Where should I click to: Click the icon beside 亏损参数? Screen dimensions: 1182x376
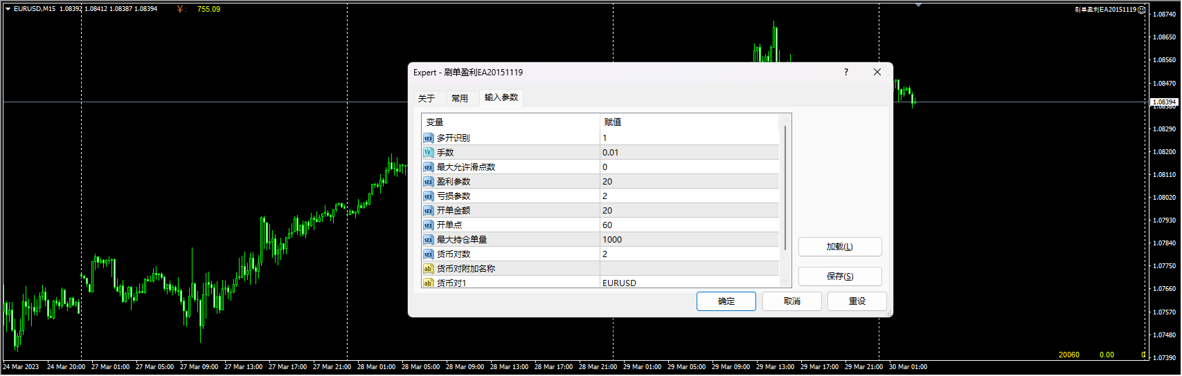(x=428, y=196)
